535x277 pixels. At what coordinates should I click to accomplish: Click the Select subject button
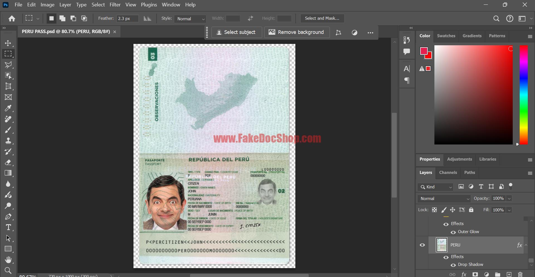tap(237, 32)
